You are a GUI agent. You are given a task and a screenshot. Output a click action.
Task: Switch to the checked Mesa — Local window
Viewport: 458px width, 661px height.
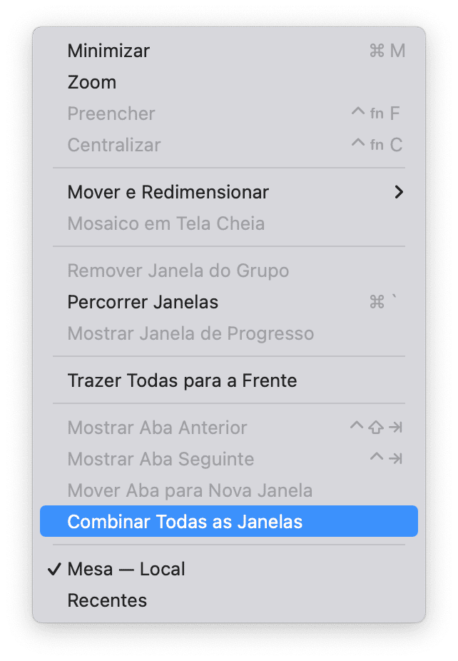click(229, 569)
